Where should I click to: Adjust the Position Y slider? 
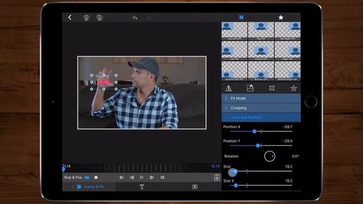pos(258,146)
